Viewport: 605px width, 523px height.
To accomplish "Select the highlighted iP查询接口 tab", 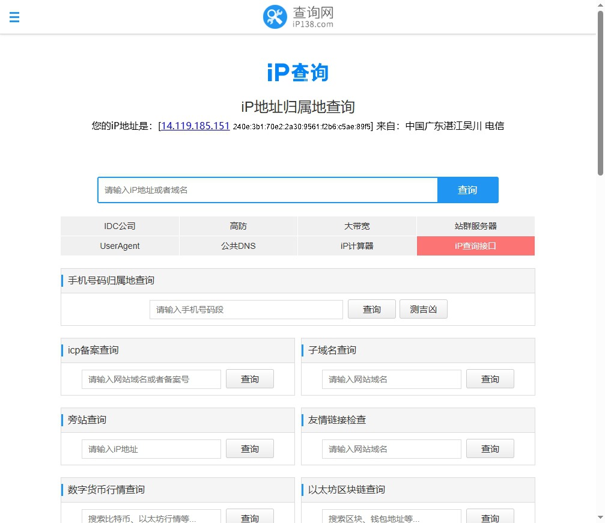I will click(475, 246).
